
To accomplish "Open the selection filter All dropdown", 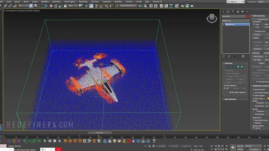I will click(x=23, y=6).
